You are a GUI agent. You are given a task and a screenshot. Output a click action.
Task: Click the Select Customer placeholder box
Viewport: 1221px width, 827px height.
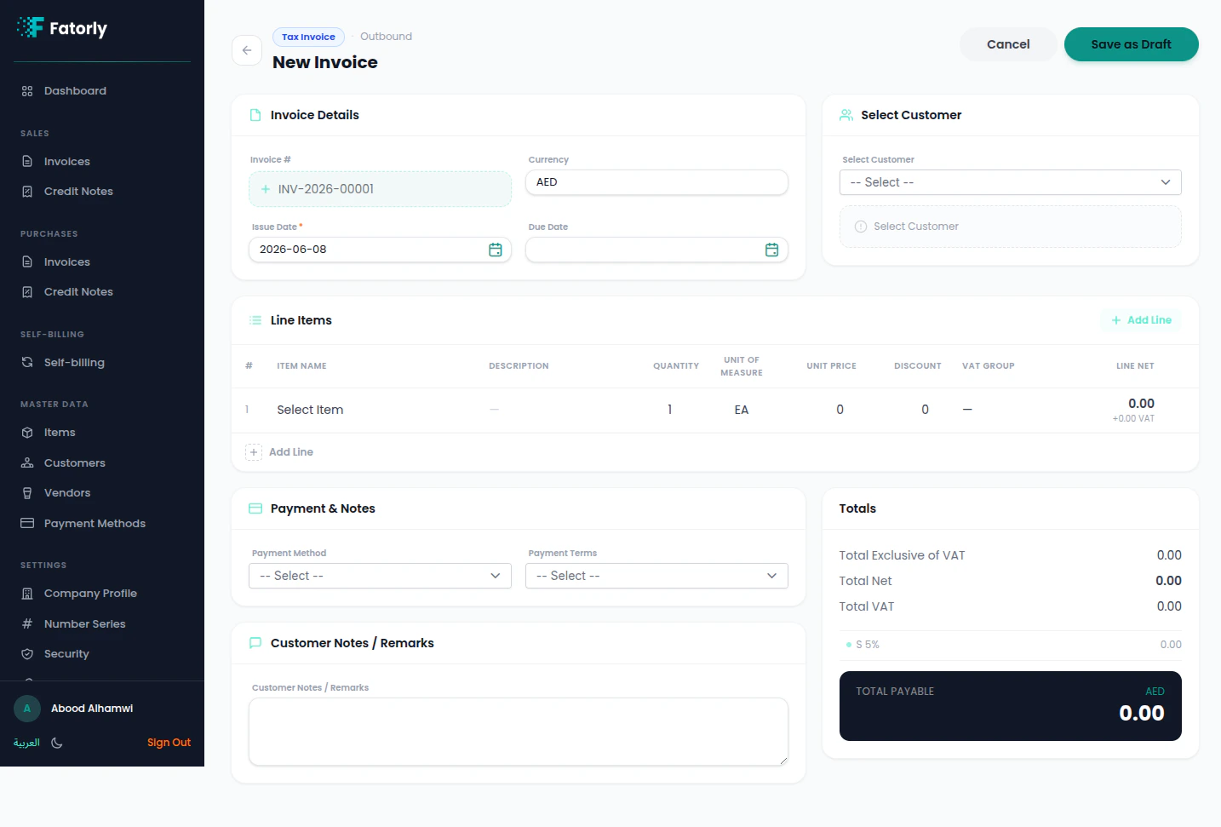click(1011, 227)
